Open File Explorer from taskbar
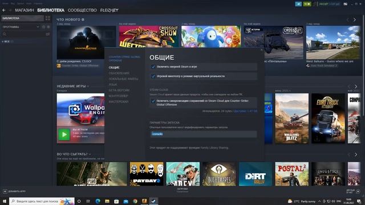The width and height of the screenshot is (365, 205). point(107,201)
